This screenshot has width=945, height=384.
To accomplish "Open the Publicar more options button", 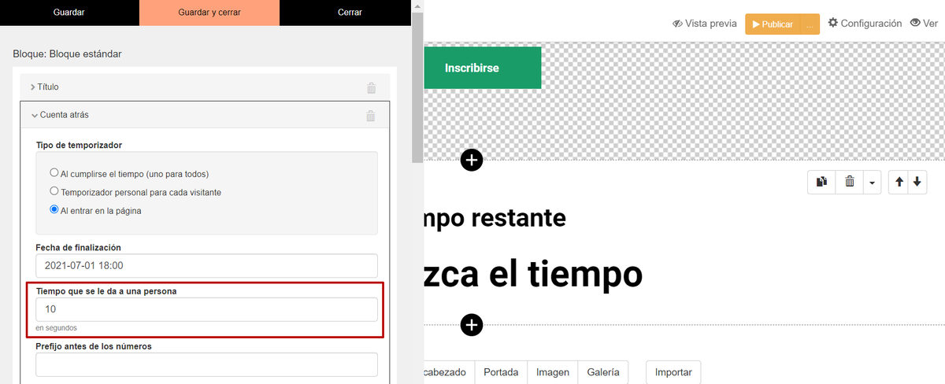I will [x=810, y=24].
